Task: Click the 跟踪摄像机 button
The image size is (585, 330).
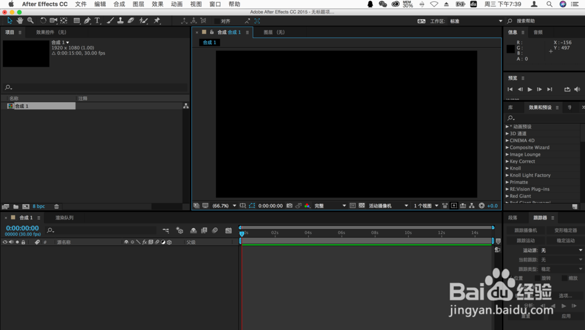Action: coord(525,231)
